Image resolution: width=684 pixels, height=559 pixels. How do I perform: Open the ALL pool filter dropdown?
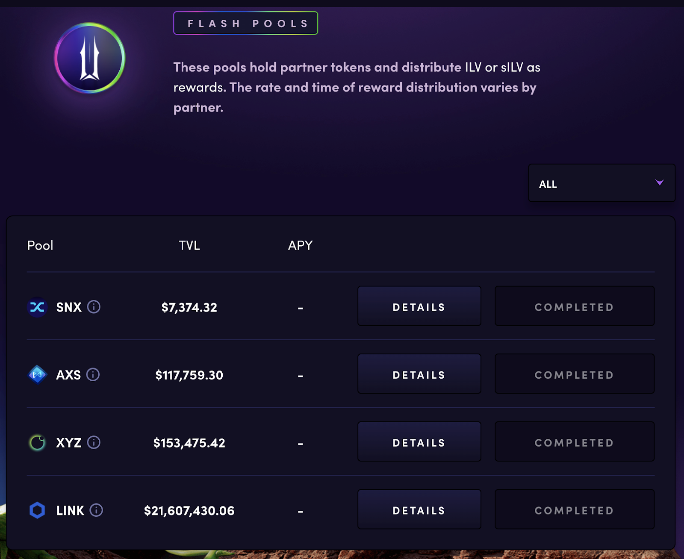[x=601, y=183]
